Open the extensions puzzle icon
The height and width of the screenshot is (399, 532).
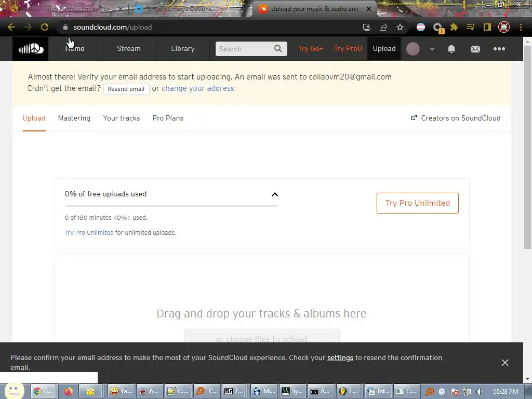tap(454, 27)
